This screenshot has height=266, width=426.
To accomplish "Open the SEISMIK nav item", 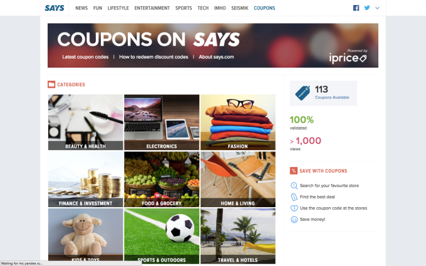I will (239, 8).
